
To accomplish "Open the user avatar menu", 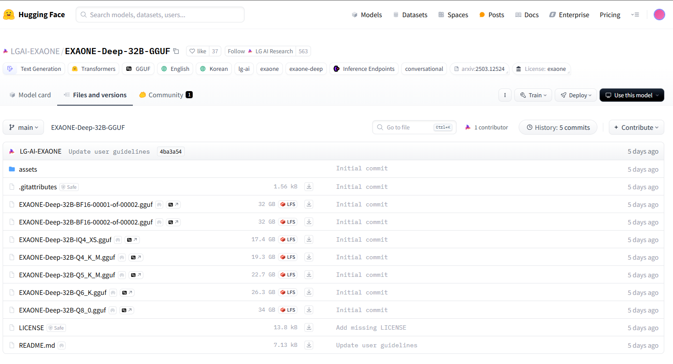I will tap(659, 15).
